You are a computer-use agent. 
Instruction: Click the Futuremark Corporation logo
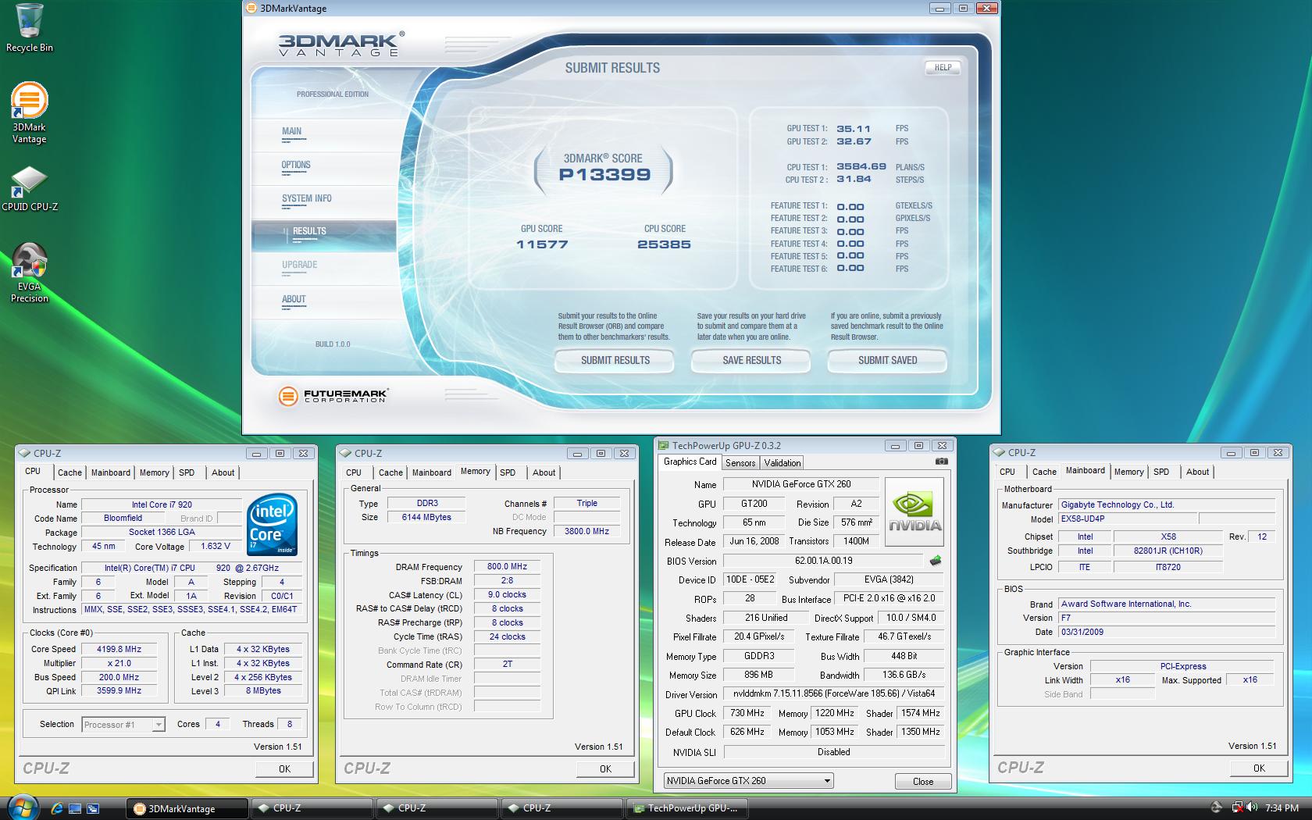(x=333, y=396)
